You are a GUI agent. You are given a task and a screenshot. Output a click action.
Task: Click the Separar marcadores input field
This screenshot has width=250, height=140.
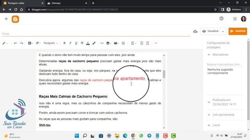[225, 64]
